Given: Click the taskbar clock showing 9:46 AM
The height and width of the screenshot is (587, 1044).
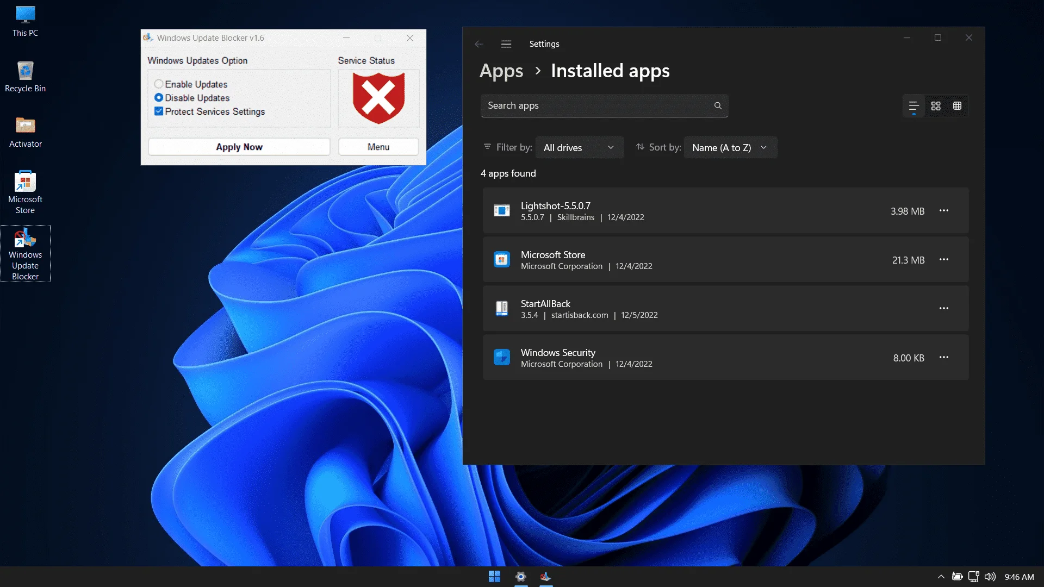Looking at the screenshot, I should tap(1020, 577).
